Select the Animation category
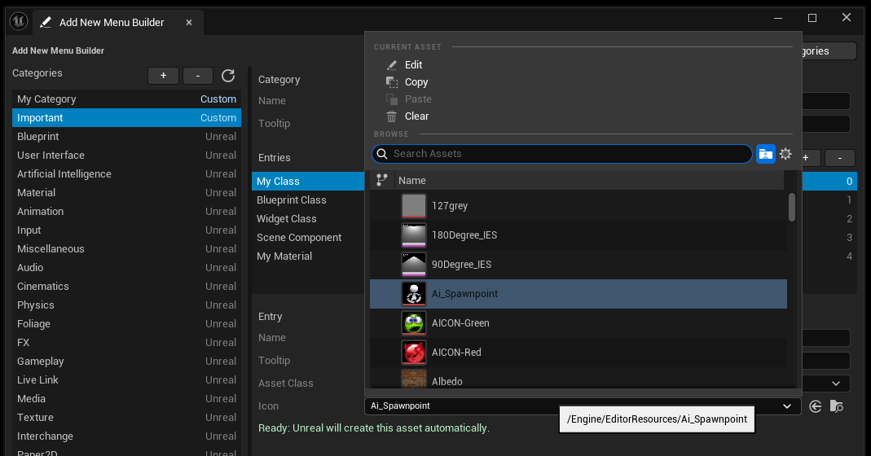This screenshot has height=456, width=871. [x=126, y=212]
